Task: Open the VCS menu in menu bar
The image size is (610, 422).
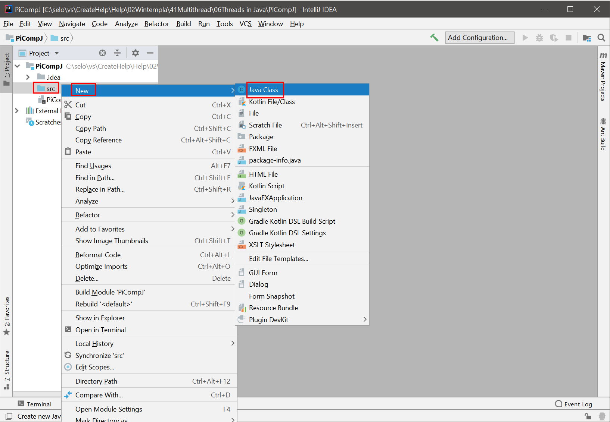Action: 246,24
